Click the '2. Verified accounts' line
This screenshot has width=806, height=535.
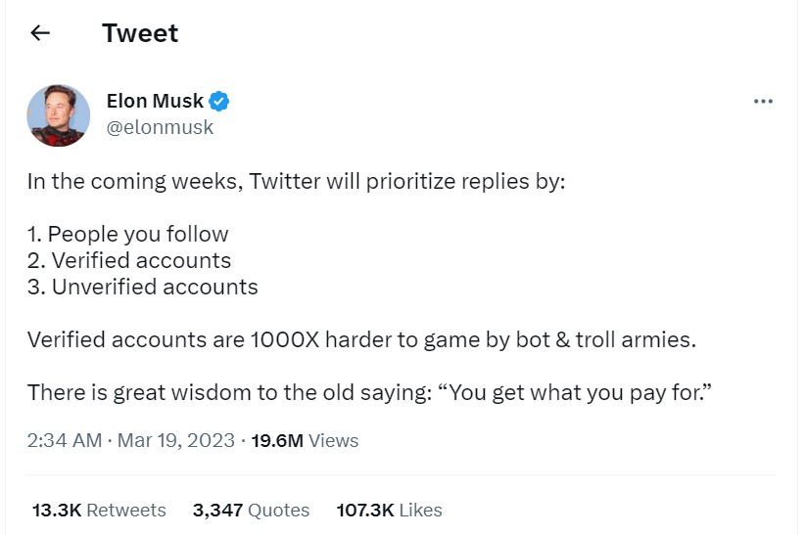pyautogui.click(x=129, y=260)
